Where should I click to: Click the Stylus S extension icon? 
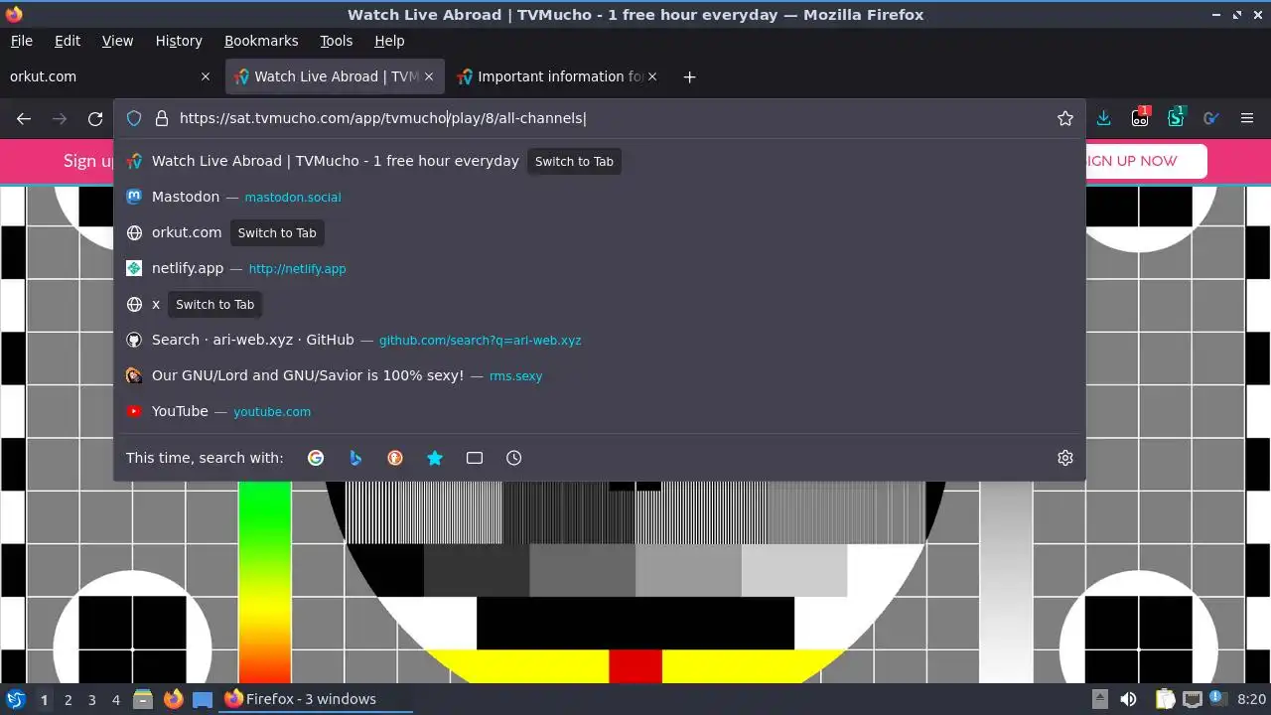1176,117
